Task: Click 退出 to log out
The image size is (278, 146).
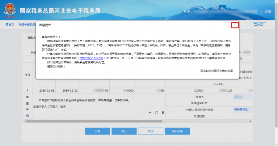Action: coord(267,12)
